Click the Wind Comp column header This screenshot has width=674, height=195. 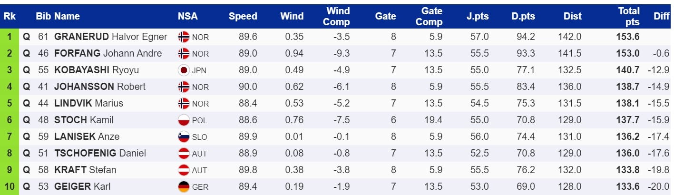coord(338,16)
